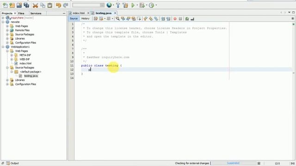
Task: Click the Clean and Build icon
Action: [x=125, y=5]
